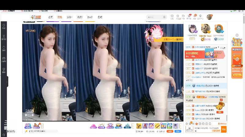Viewport: 245px width, 137px height.
Task: Open the creator center lightbulb icon
Action: 200,17
